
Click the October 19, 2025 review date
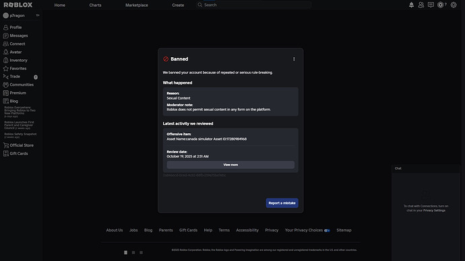(x=187, y=157)
